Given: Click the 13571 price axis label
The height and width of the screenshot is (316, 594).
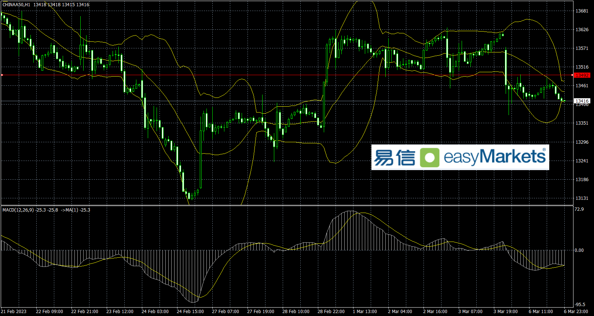Looking at the screenshot, I should click(582, 48).
